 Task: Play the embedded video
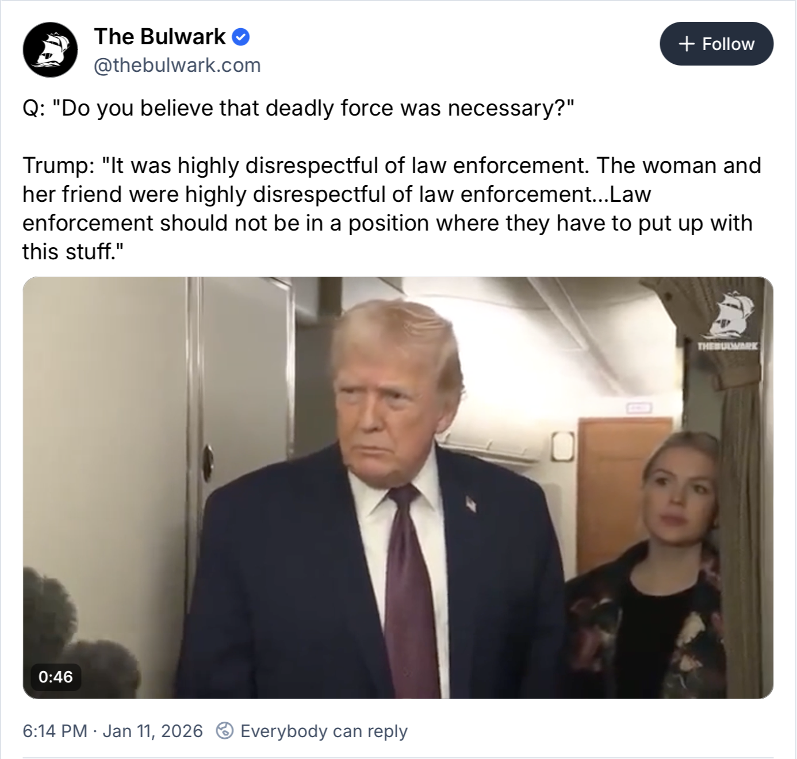(x=398, y=488)
